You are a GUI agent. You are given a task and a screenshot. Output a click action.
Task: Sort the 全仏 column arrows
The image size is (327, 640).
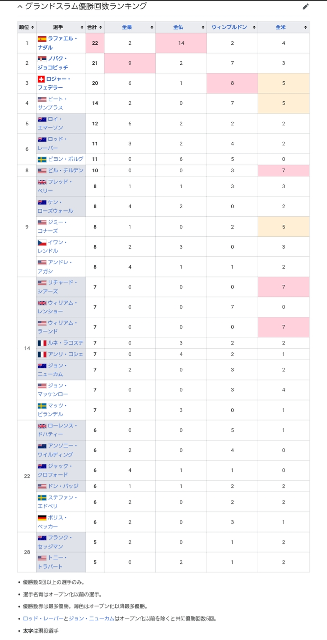click(202, 27)
